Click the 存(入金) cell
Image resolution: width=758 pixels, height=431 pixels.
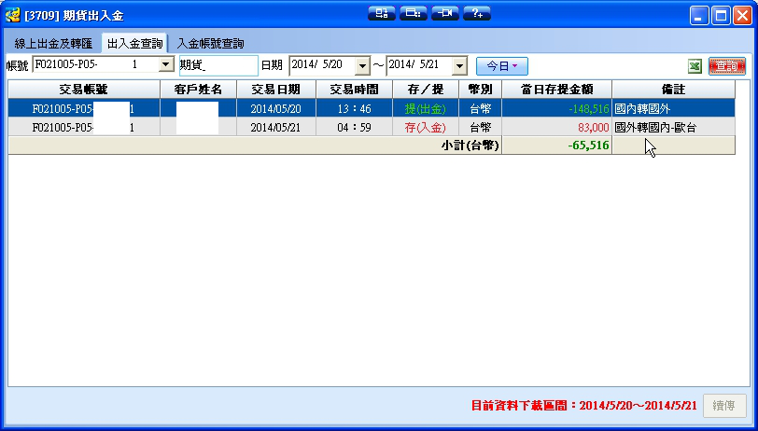(426, 127)
